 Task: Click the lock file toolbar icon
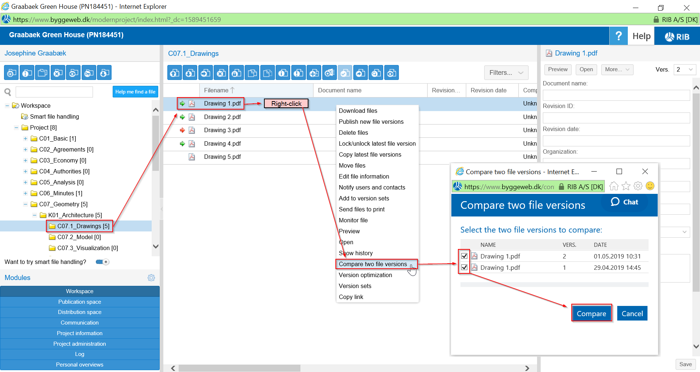tap(237, 73)
